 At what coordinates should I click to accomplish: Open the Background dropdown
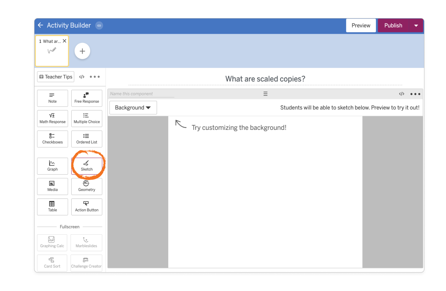coord(133,108)
